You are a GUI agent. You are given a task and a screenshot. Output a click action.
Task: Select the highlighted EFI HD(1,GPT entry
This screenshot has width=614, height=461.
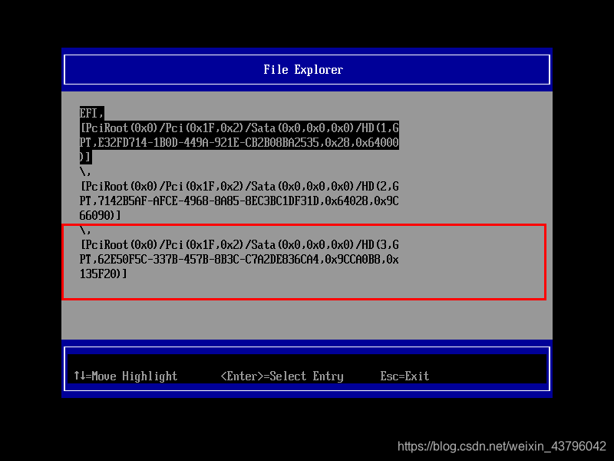click(239, 135)
